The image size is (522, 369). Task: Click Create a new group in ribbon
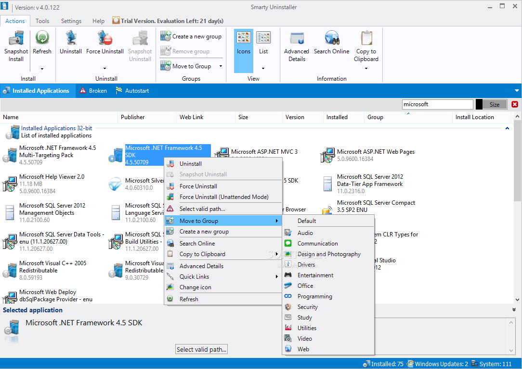coord(191,37)
